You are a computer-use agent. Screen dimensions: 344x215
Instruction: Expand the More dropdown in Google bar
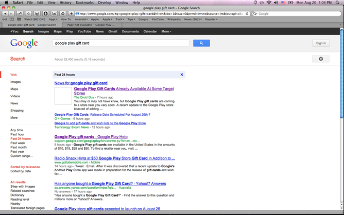tap(166, 31)
